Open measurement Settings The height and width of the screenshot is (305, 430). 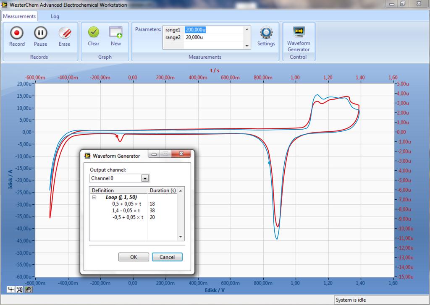click(266, 36)
